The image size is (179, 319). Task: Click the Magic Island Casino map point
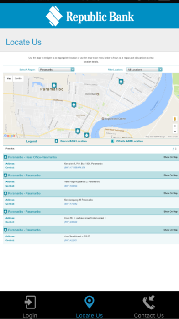[114, 119]
